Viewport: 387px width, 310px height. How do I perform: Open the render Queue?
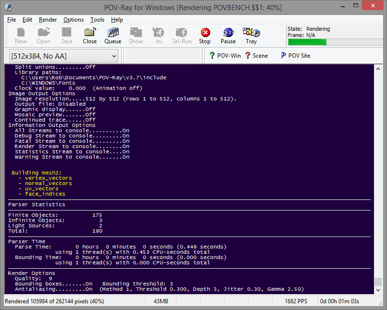click(113, 36)
